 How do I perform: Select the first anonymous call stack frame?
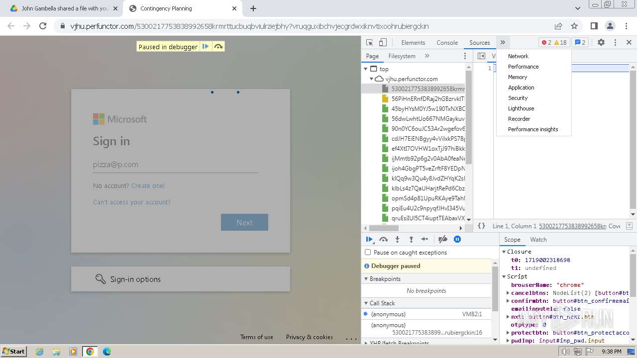(426, 314)
